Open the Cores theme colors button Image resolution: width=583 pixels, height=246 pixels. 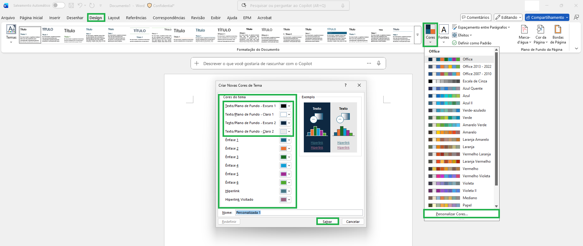[430, 34]
